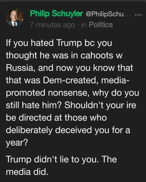Open the three-dot more options menu
The width and height of the screenshot is (146, 182).
[x=138, y=15]
